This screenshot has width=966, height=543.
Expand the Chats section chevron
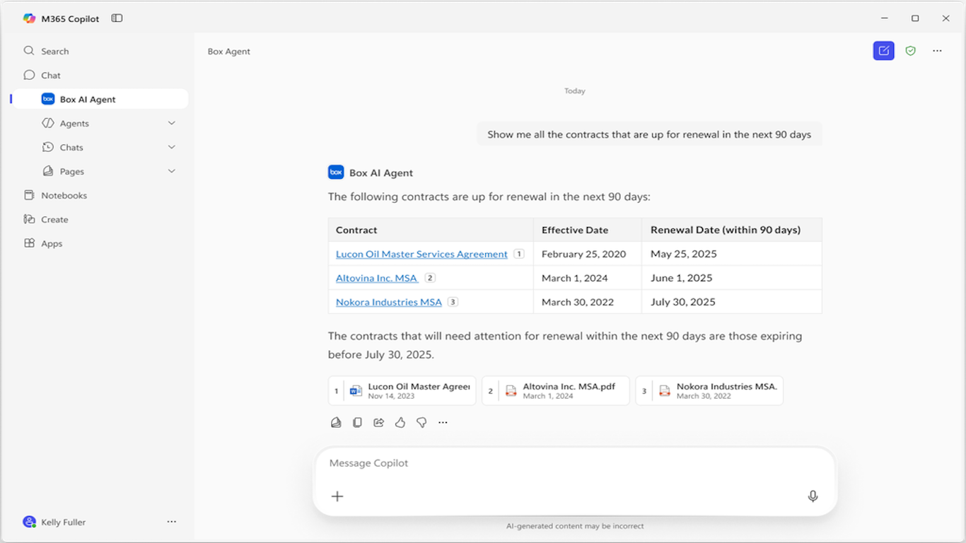pyautogui.click(x=171, y=147)
